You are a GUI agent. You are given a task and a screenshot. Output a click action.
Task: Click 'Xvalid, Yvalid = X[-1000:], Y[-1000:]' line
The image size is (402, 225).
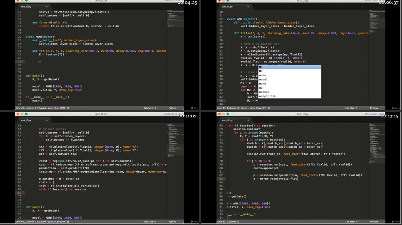[x=271, y=58]
